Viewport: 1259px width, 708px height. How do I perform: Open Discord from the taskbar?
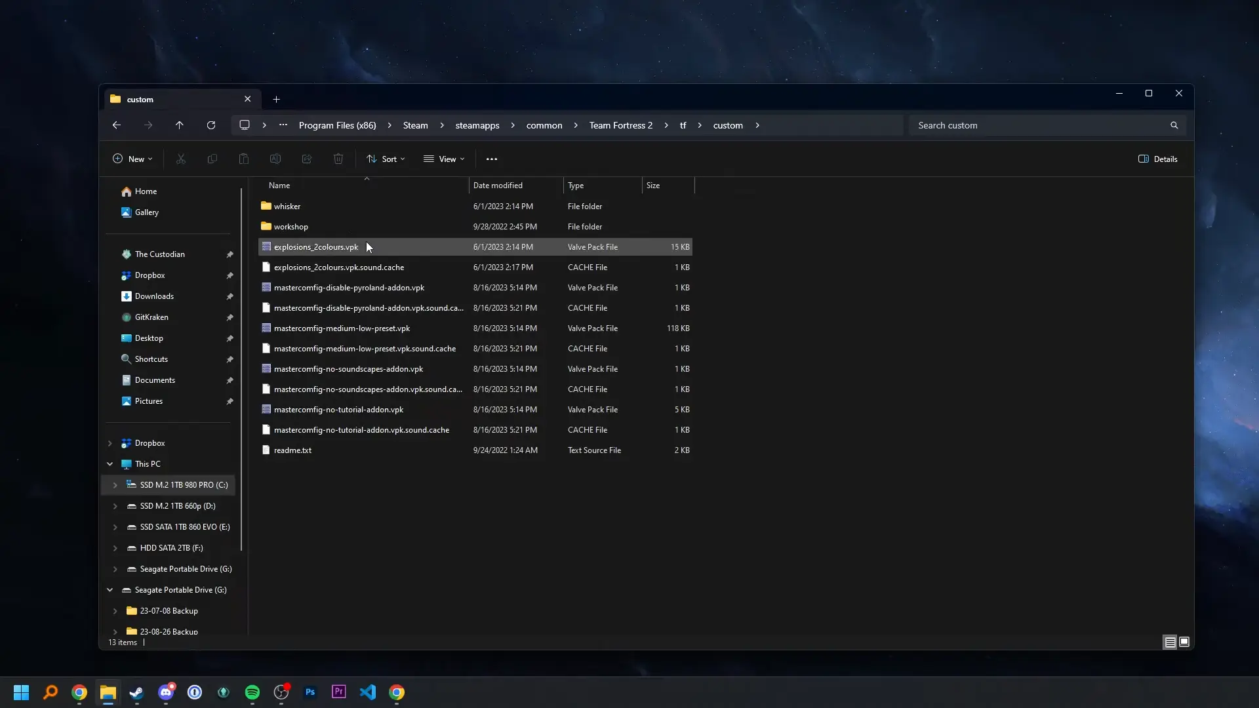[x=166, y=692]
